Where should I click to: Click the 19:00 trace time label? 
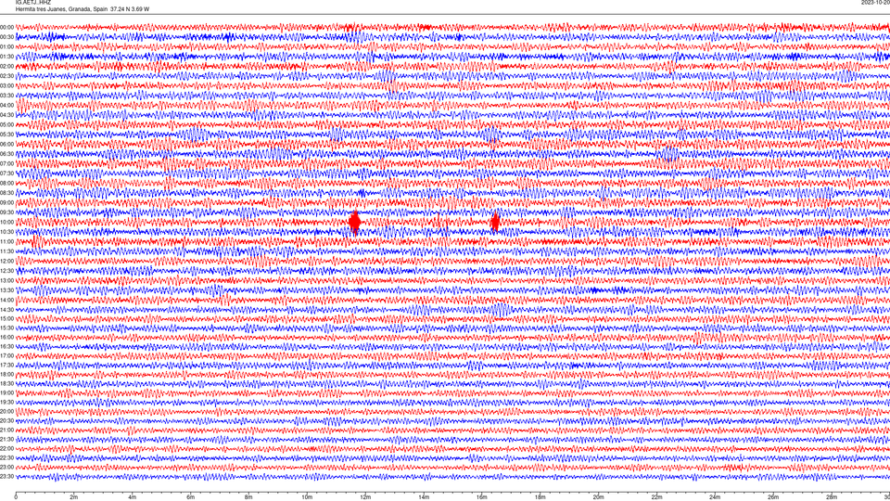click(6, 393)
